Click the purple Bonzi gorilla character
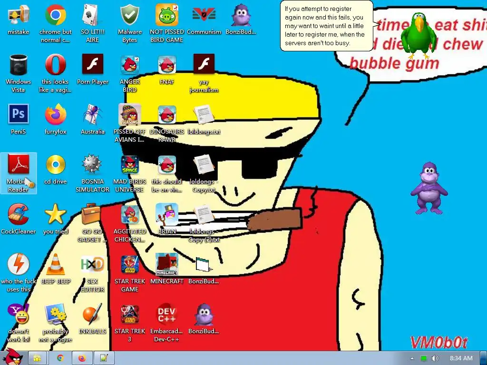The height and width of the screenshot is (365, 487). [429, 188]
